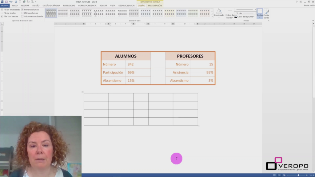The width and height of the screenshot is (315, 177).
Task: Open the Bordes group dialog launcher
Action: 269,21
